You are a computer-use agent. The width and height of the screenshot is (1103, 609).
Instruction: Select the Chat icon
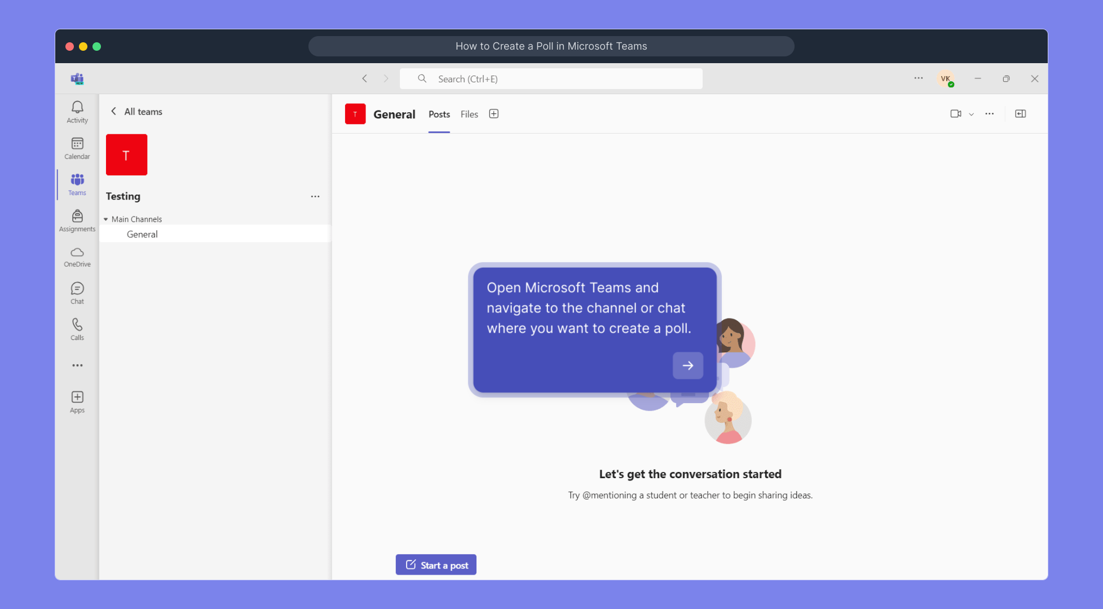tap(77, 292)
